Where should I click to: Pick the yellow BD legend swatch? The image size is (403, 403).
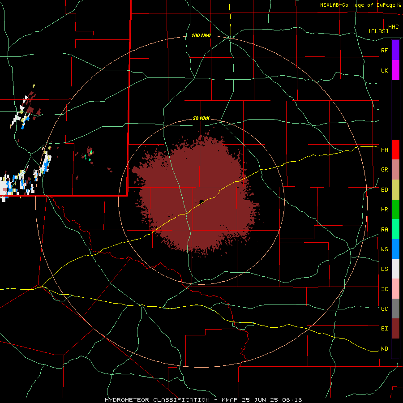coord(395,190)
